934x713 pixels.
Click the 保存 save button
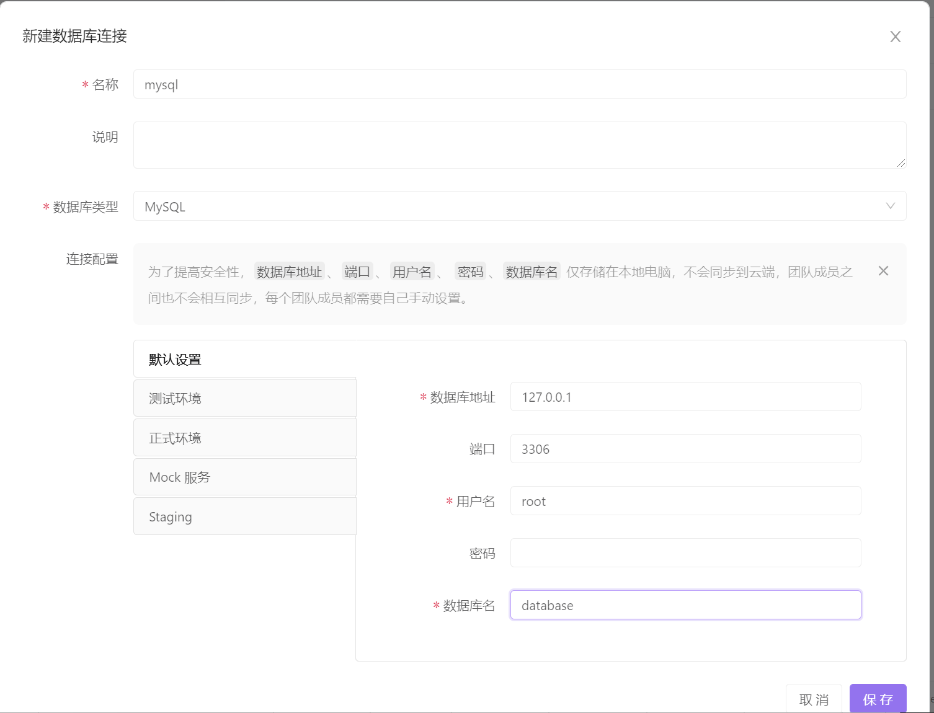coord(878,699)
